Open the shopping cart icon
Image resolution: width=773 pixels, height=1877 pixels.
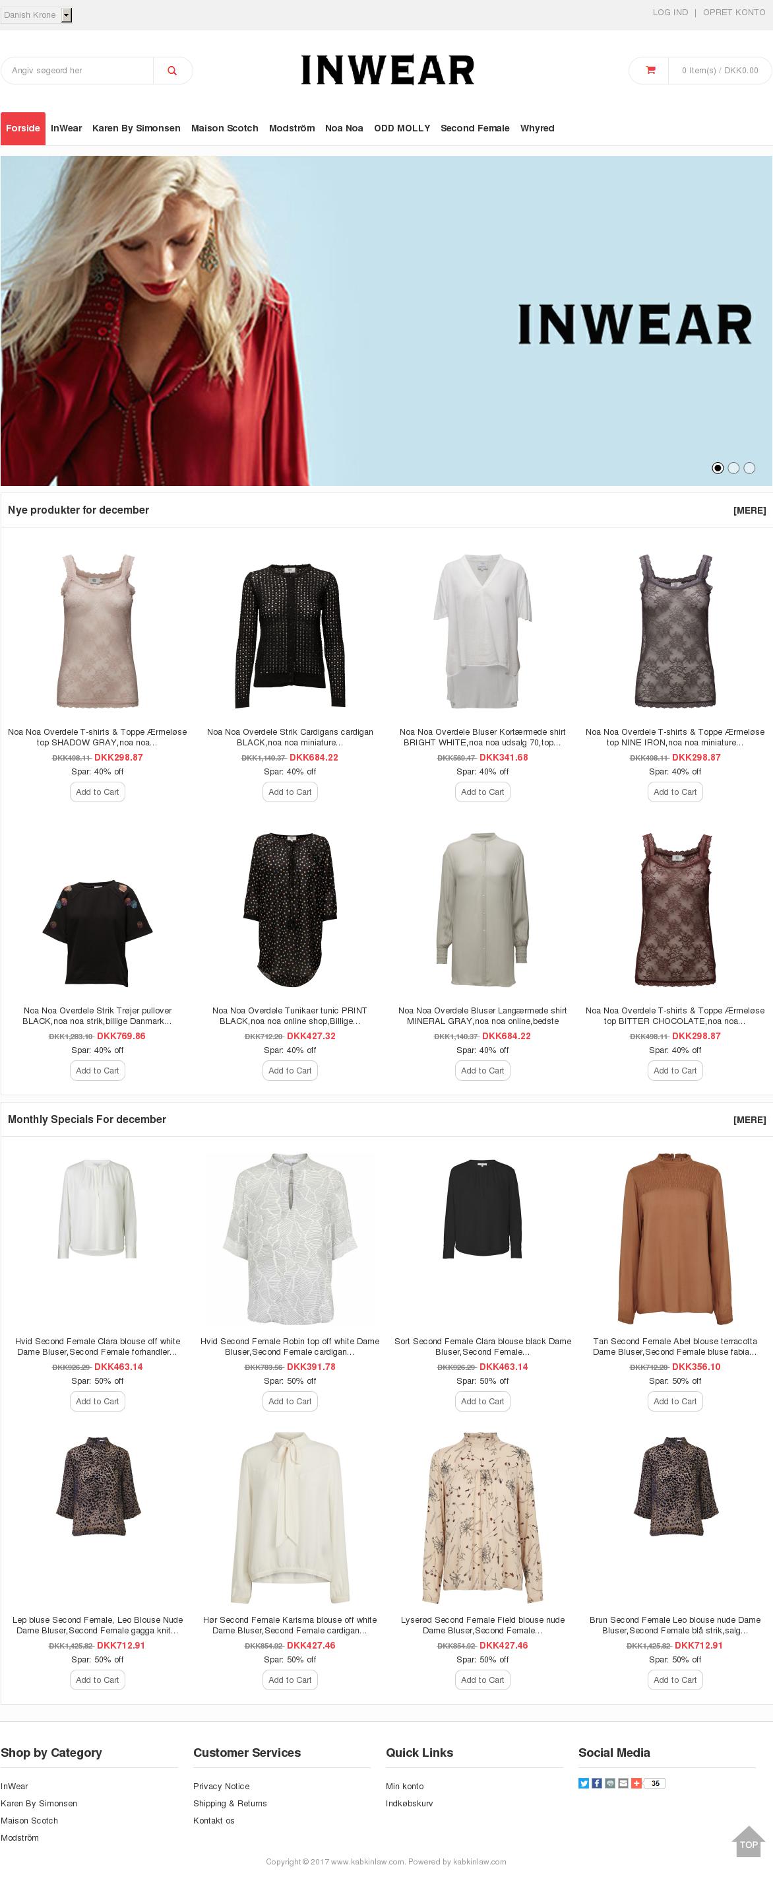(x=650, y=71)
